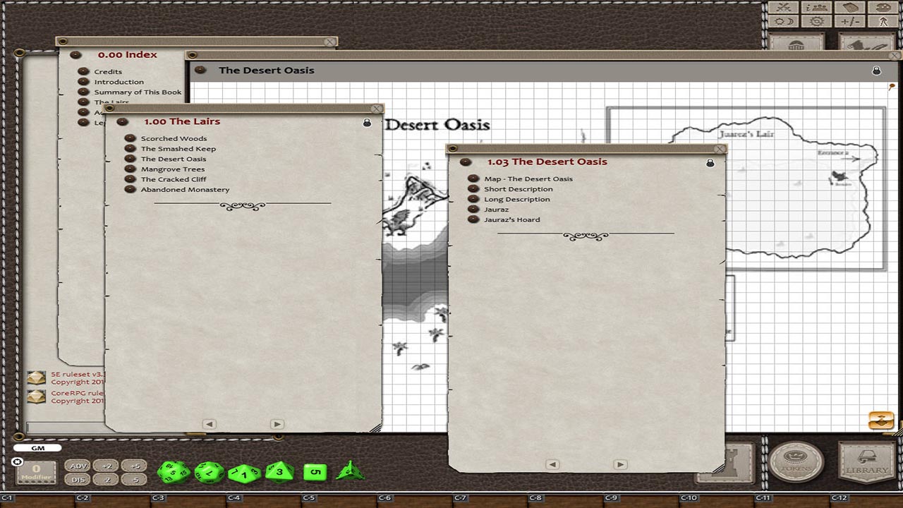Enable the ADV advantage modifier

pos(76,465)
